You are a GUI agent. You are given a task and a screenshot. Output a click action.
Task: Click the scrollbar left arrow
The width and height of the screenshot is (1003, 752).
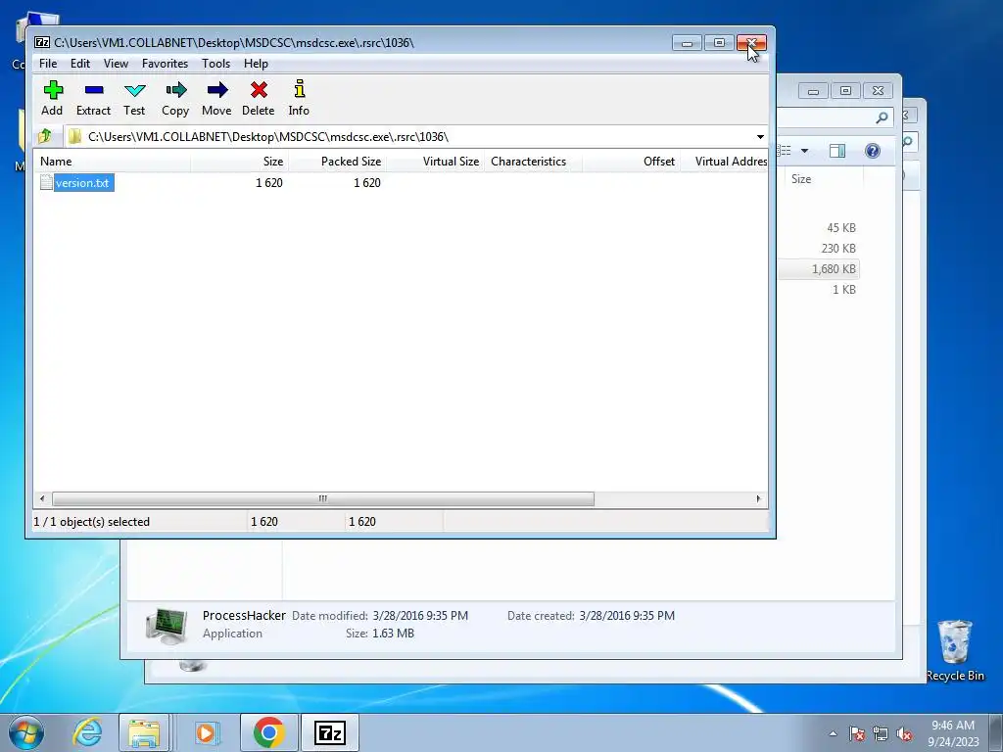(x=42, y=498)
